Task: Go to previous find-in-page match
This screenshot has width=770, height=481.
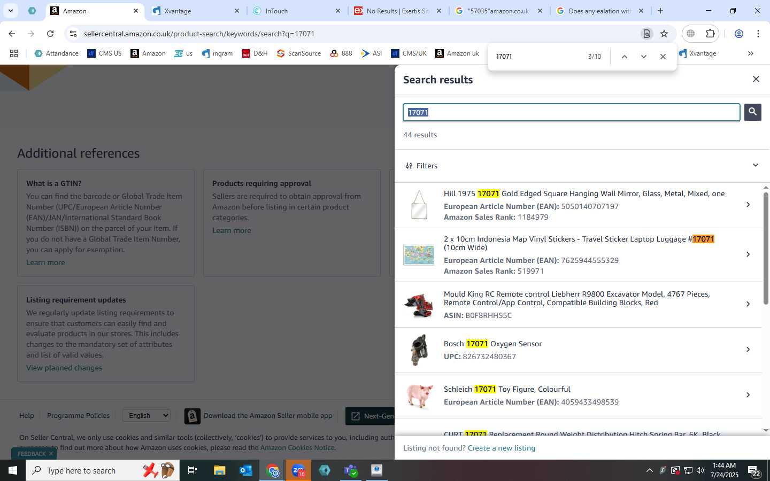Action: (624, 57)
